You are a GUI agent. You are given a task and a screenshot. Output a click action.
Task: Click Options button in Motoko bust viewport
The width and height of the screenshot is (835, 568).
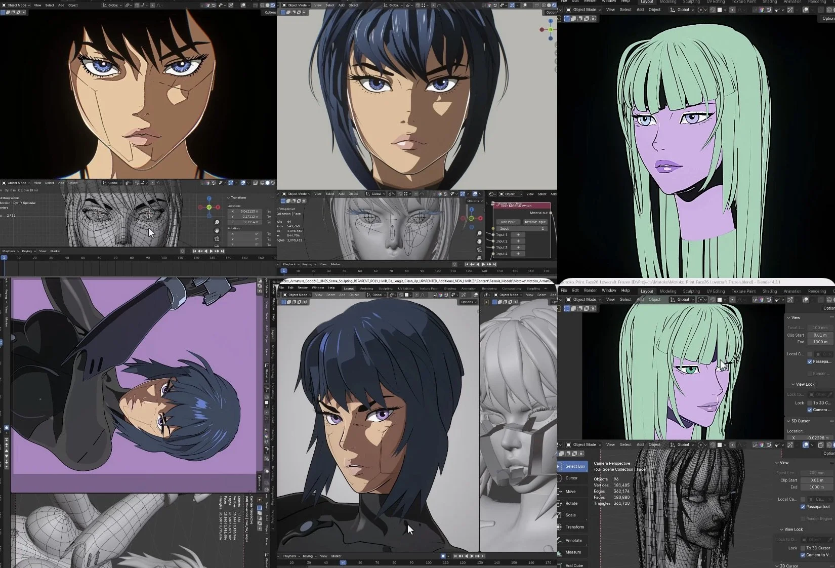[469, 302]
